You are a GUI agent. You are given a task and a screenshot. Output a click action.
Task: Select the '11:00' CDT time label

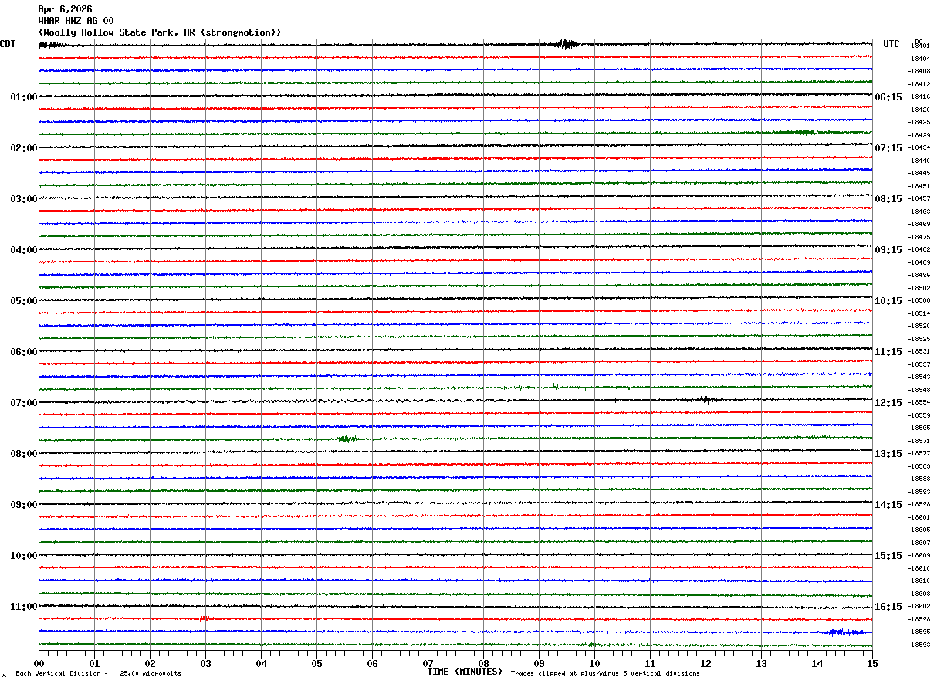click(23, 607)
